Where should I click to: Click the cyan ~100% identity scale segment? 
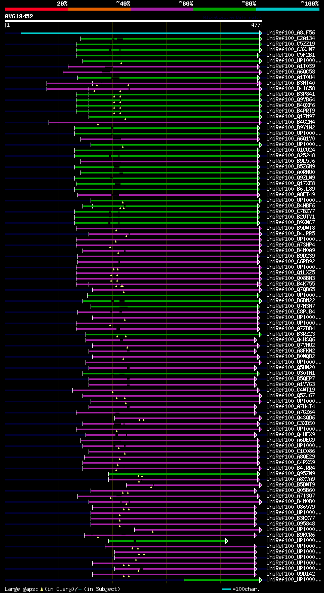288,9
